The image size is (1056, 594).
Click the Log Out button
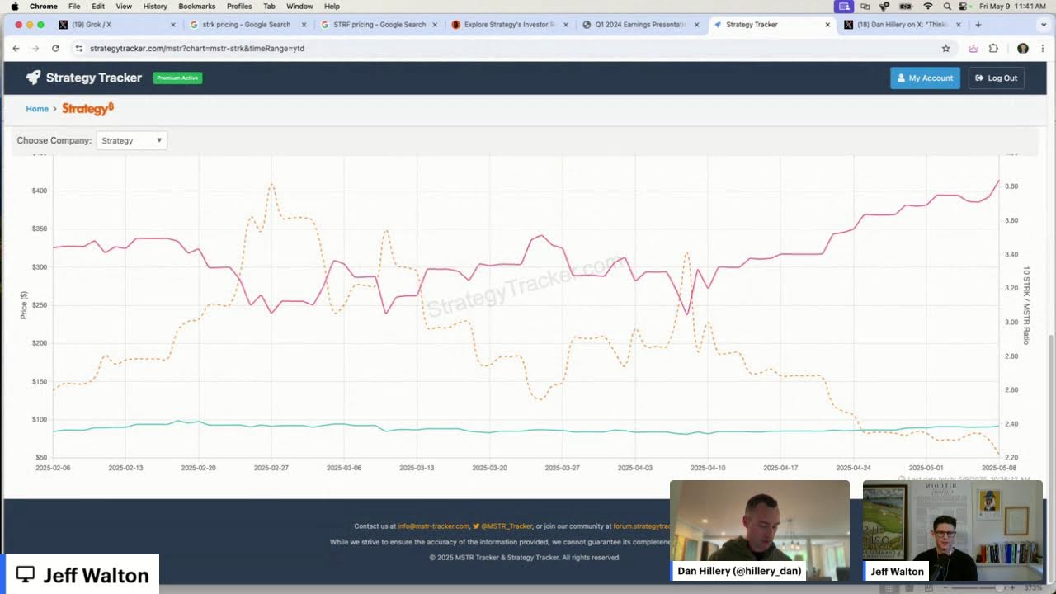[996, 78]
